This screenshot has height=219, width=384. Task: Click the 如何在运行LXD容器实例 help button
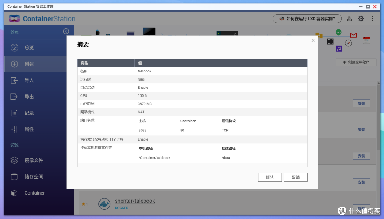point(307,18)
